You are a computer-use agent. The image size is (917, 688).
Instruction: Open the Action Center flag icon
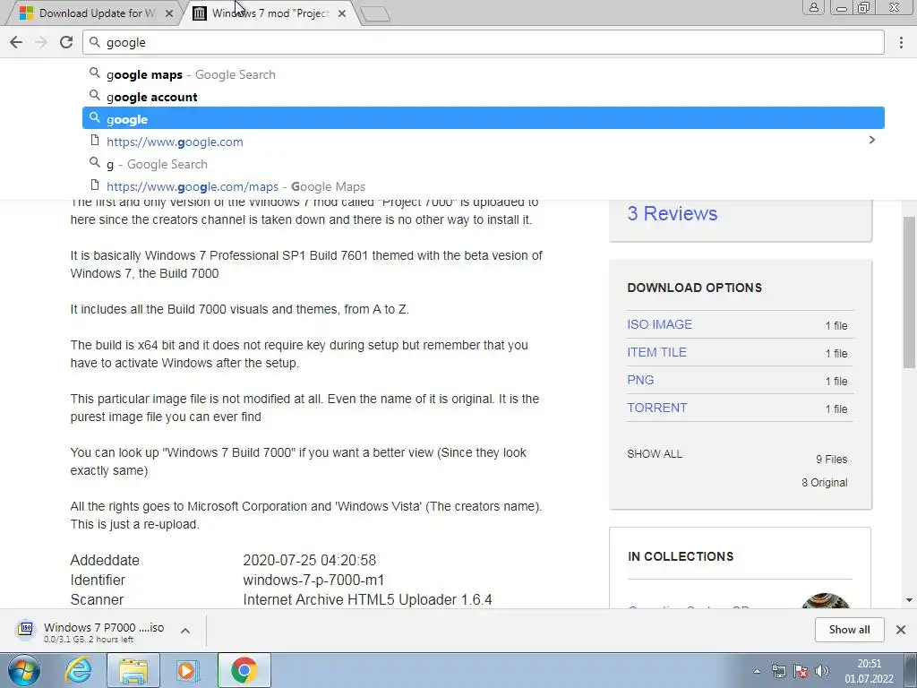point(801,671)
